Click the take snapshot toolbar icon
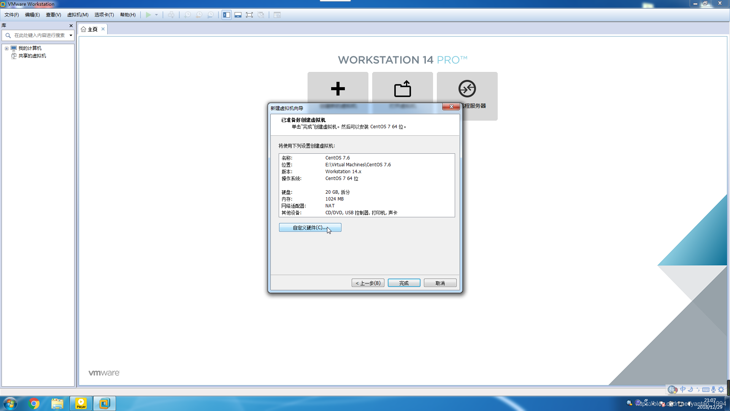Viewport: 730px width, 411px height. 187,15
